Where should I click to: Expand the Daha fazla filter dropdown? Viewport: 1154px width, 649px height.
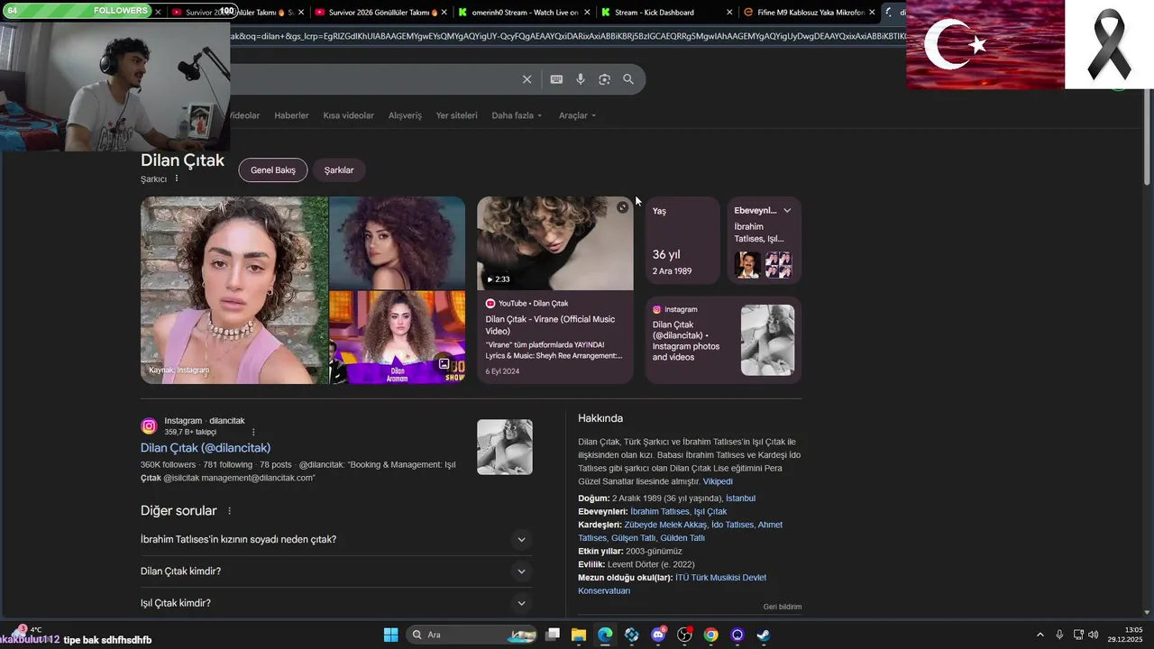click(x=517, y=115)
